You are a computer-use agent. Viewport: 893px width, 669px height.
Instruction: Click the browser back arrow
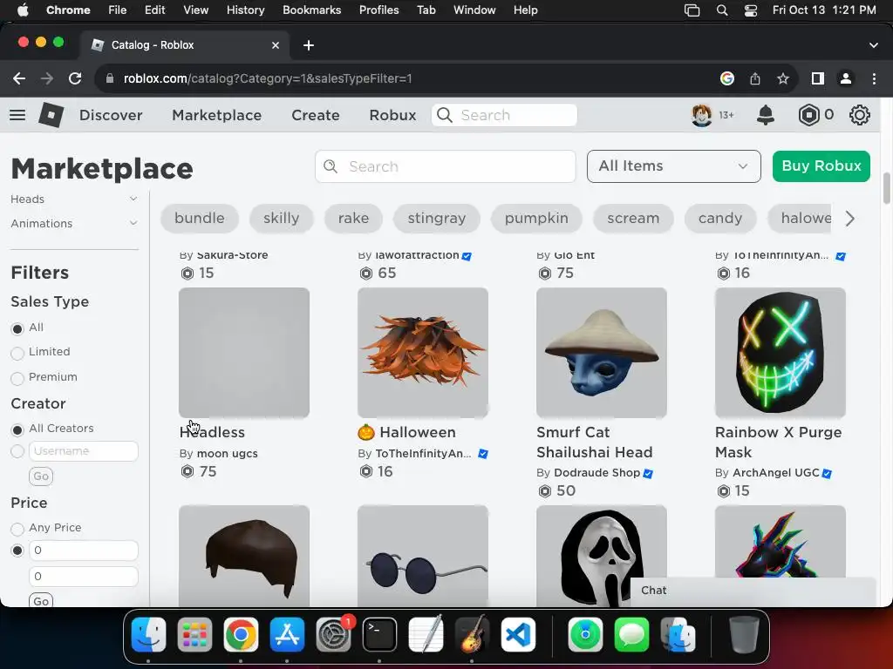point(19,78)
